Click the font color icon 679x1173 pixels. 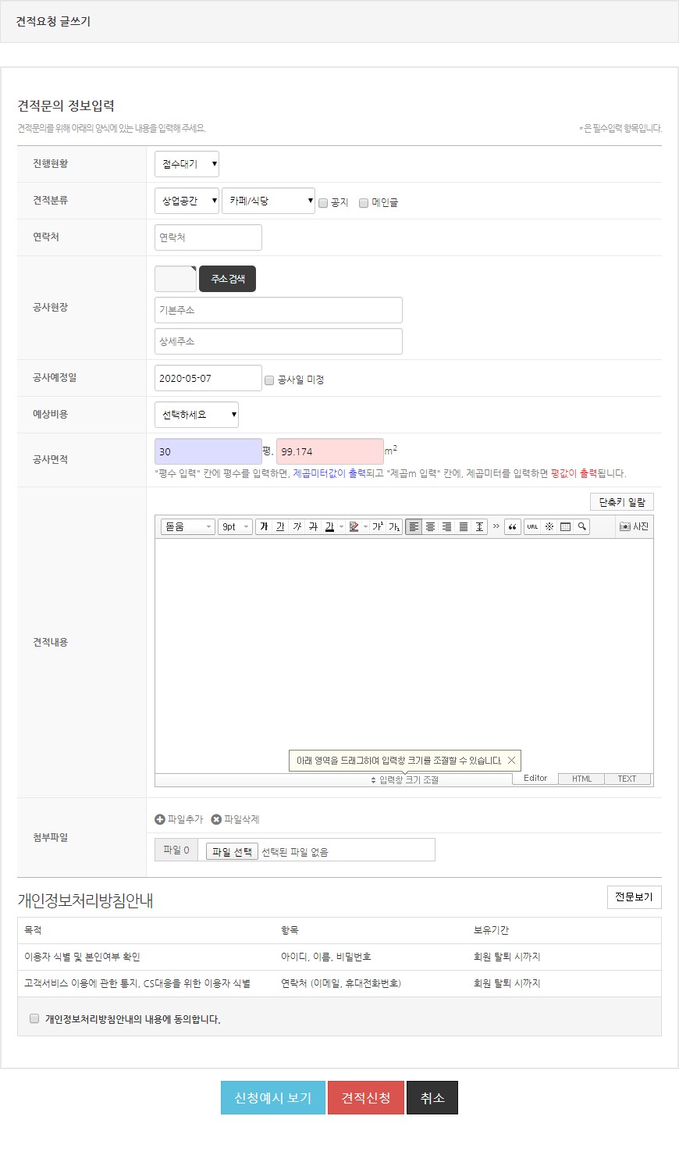[x=329, y=526]
